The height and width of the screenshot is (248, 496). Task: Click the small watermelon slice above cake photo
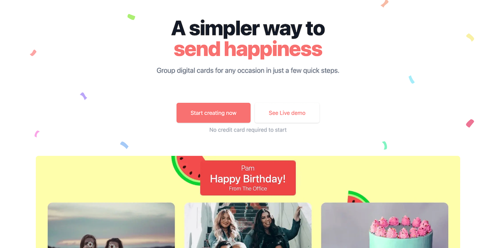coord(358,197)
